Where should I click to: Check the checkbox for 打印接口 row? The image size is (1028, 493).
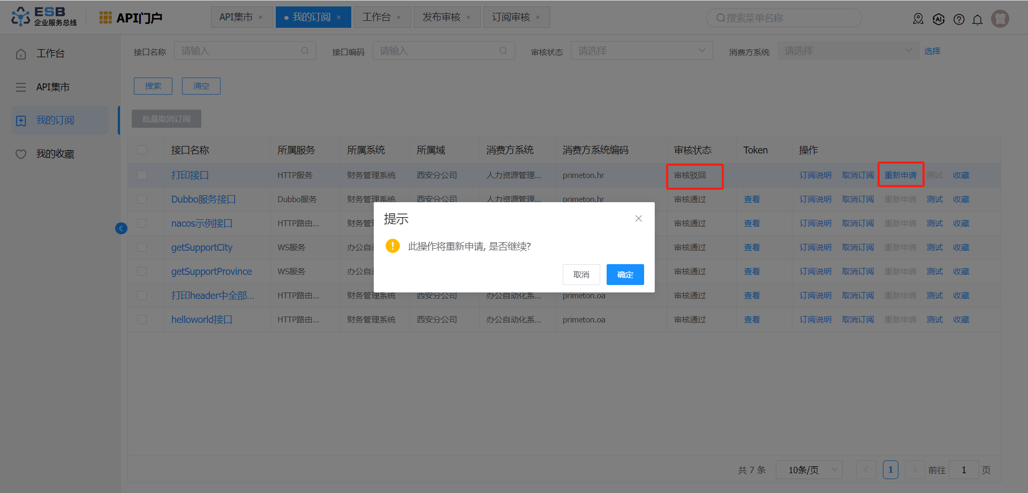click(x=142, y=175)
